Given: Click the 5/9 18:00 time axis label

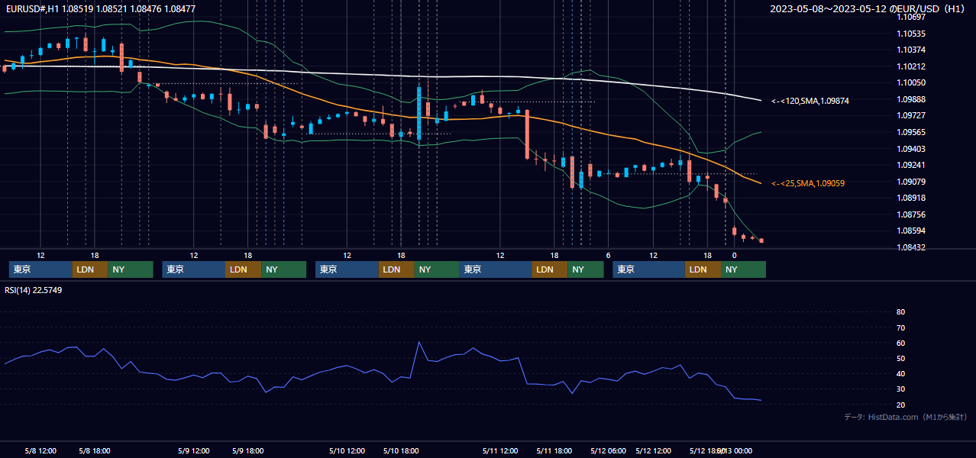Looking at the screenshot, I should 247,451.
